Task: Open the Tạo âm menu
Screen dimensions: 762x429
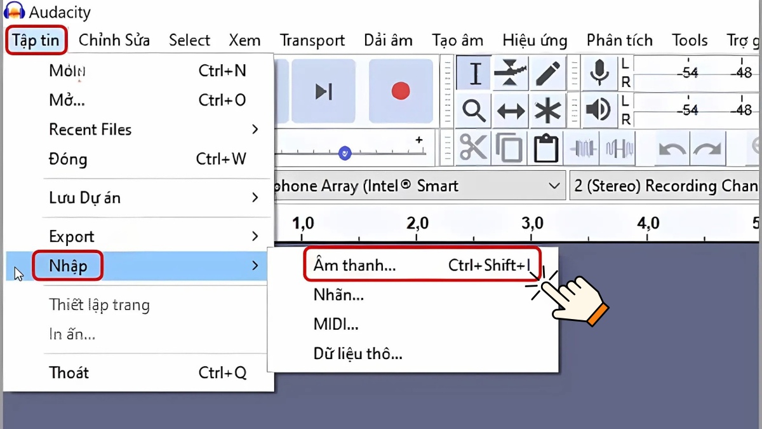Action: pos(457,41)
